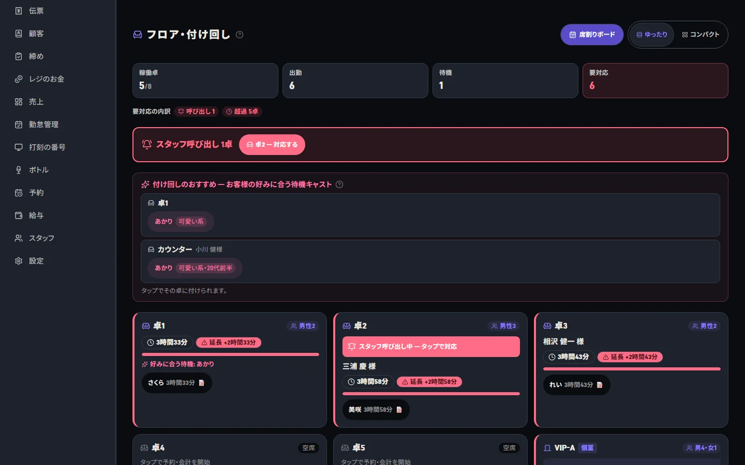
Task: Open the 給与 payroll wallet icon
Action: [19, 215]
